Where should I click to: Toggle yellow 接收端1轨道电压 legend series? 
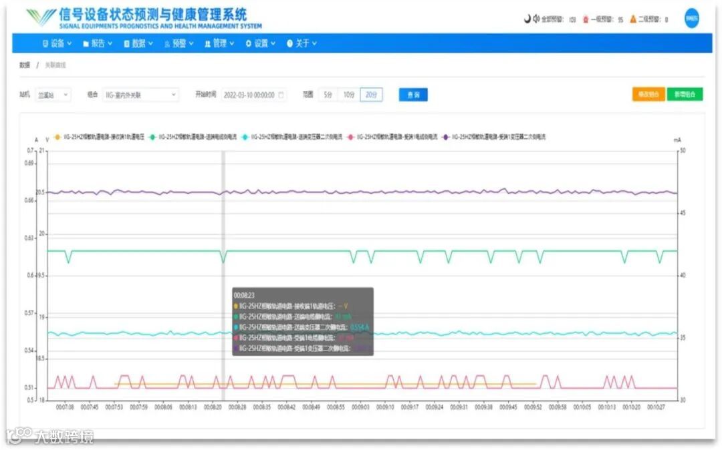[99, 137]
